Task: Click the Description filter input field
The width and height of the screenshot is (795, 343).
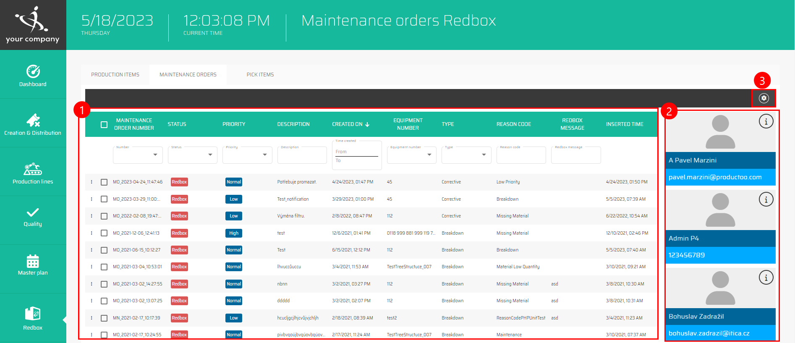Action: coord(302,156)
